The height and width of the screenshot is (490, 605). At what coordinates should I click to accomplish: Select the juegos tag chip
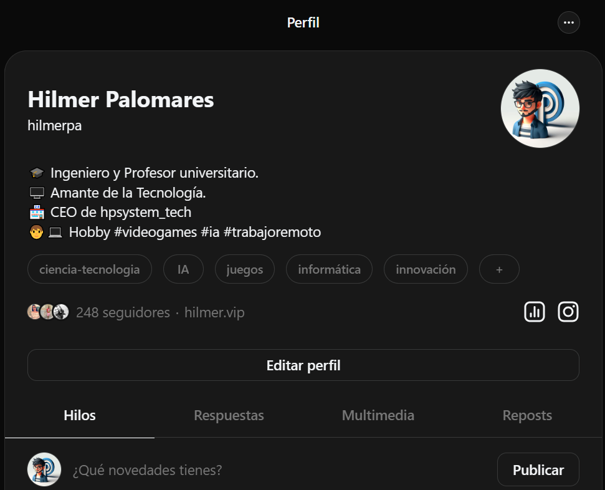[244, 269]
